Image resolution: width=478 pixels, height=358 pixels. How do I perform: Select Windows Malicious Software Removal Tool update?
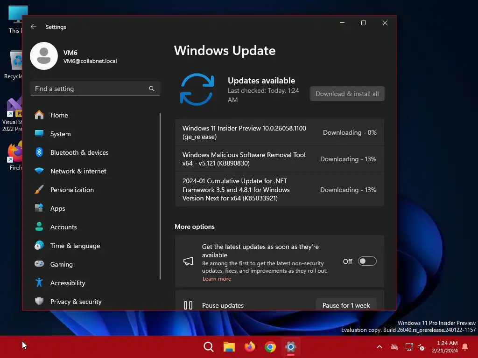(280, 159)
